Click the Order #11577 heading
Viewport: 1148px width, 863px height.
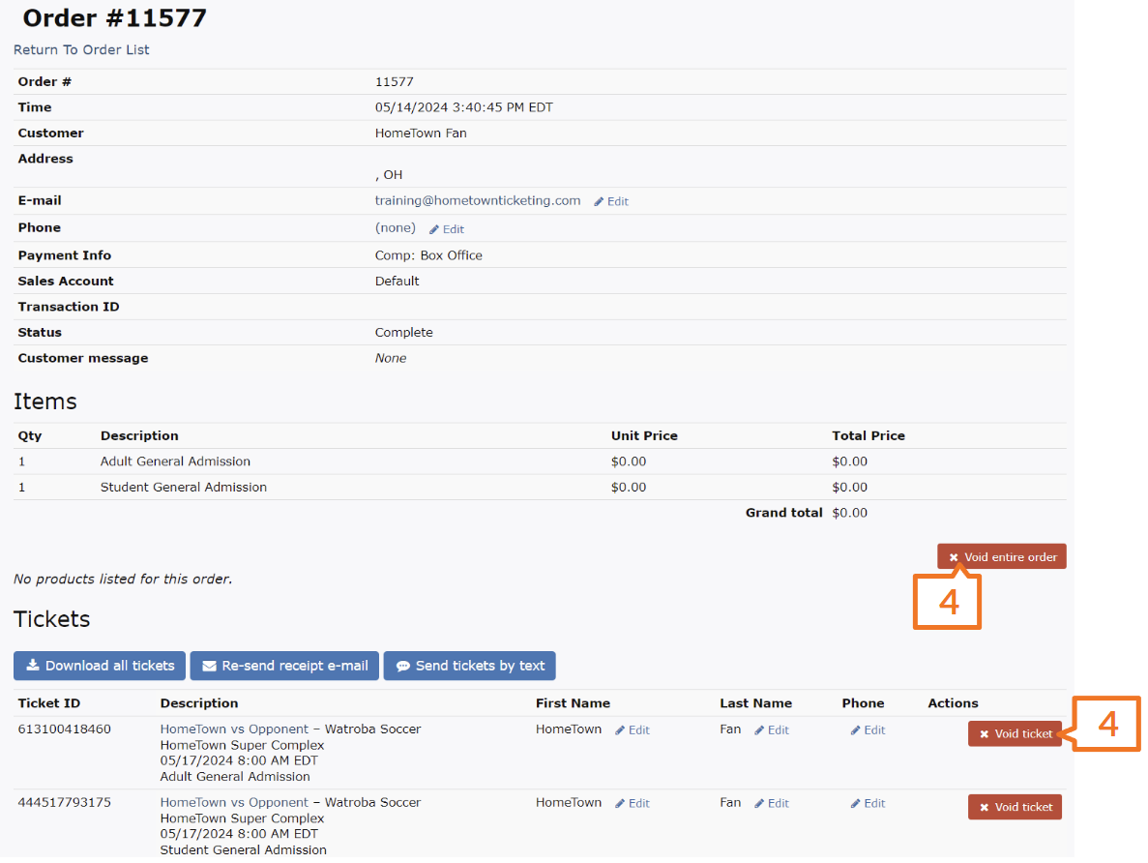(114, 18)
